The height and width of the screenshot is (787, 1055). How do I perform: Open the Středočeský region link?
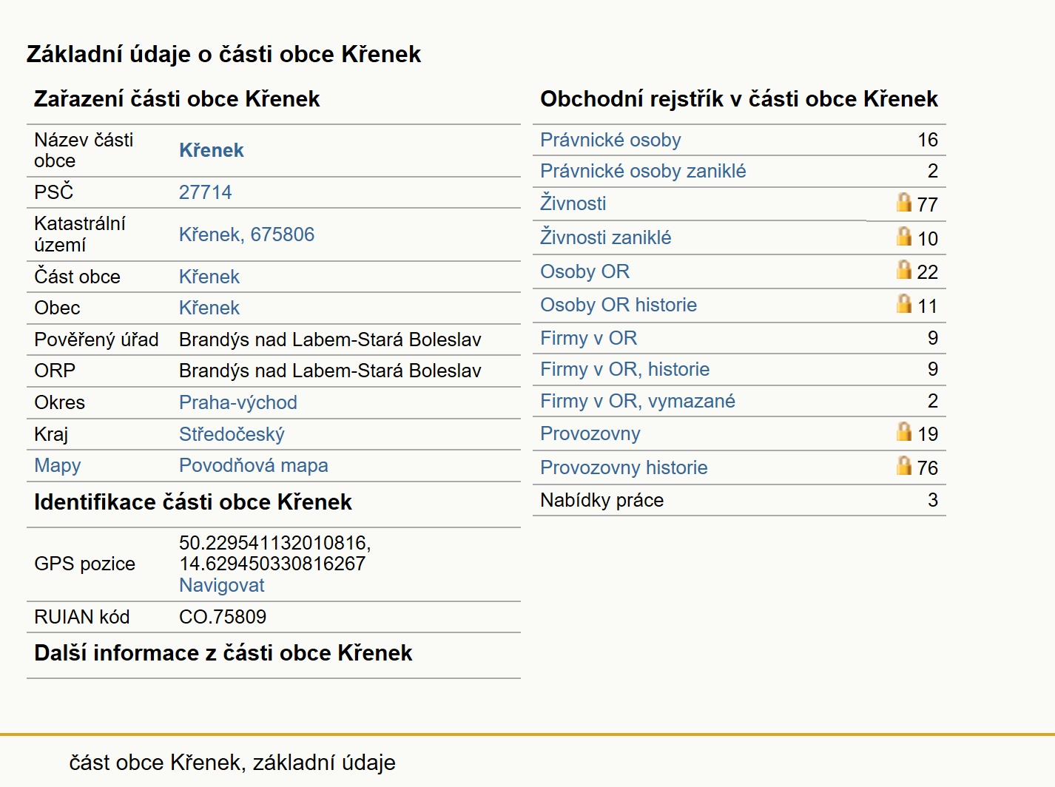tap(232, 434)
